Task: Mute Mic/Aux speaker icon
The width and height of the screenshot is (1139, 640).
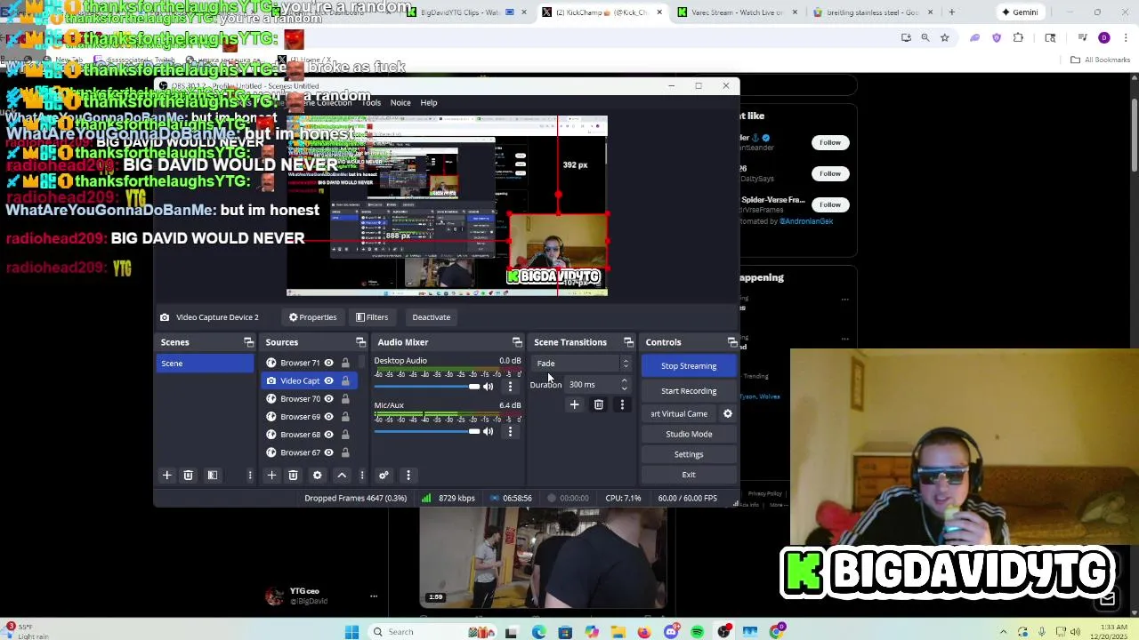Action: point(488,432)
